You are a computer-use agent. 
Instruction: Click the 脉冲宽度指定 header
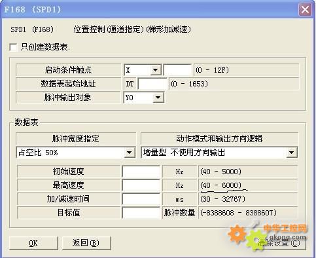coord(76,139)
